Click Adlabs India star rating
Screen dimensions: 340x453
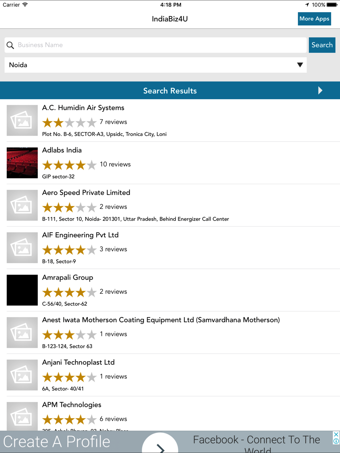pos(69,165)
